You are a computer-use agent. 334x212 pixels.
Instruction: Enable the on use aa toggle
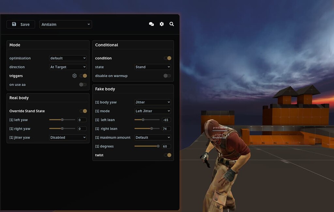pos(83,85)
